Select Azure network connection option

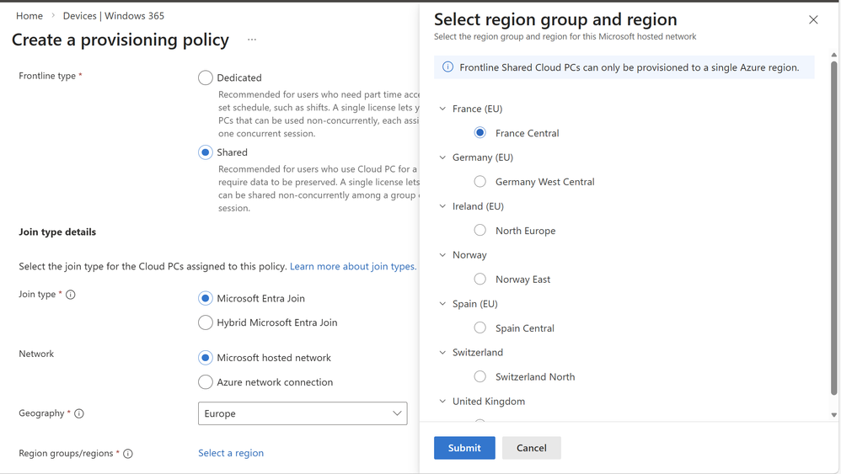[206, 382]
